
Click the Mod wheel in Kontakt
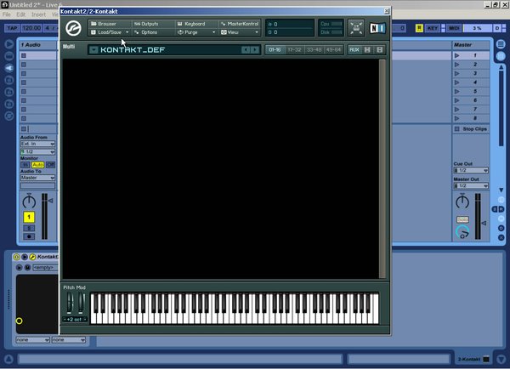click(x=82, y=303)
